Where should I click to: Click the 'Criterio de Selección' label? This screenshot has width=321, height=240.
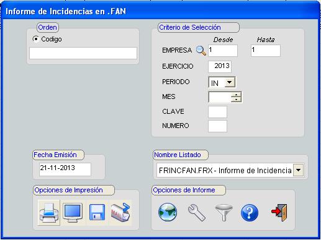(190, 27)
